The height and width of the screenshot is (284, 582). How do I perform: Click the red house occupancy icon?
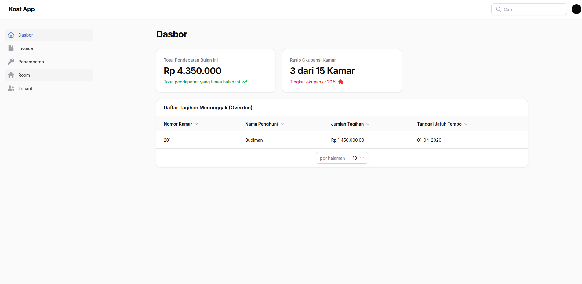coord(341,82)
